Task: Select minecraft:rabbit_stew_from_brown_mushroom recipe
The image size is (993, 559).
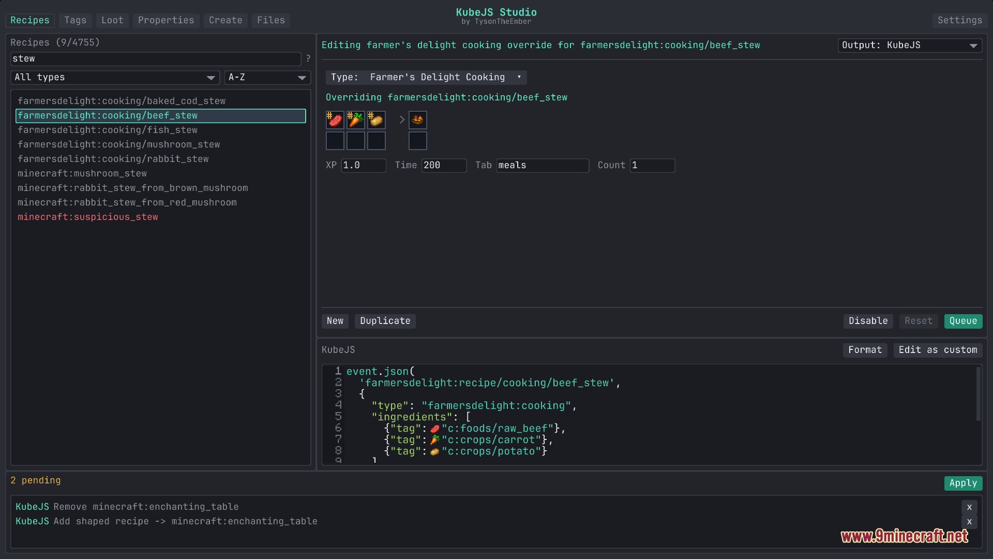Action: tap(161, 188)
